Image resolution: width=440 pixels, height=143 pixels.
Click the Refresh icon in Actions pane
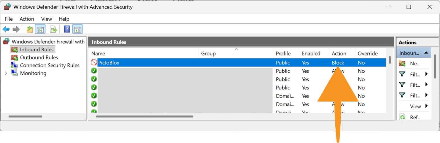[x=402, y=117]
